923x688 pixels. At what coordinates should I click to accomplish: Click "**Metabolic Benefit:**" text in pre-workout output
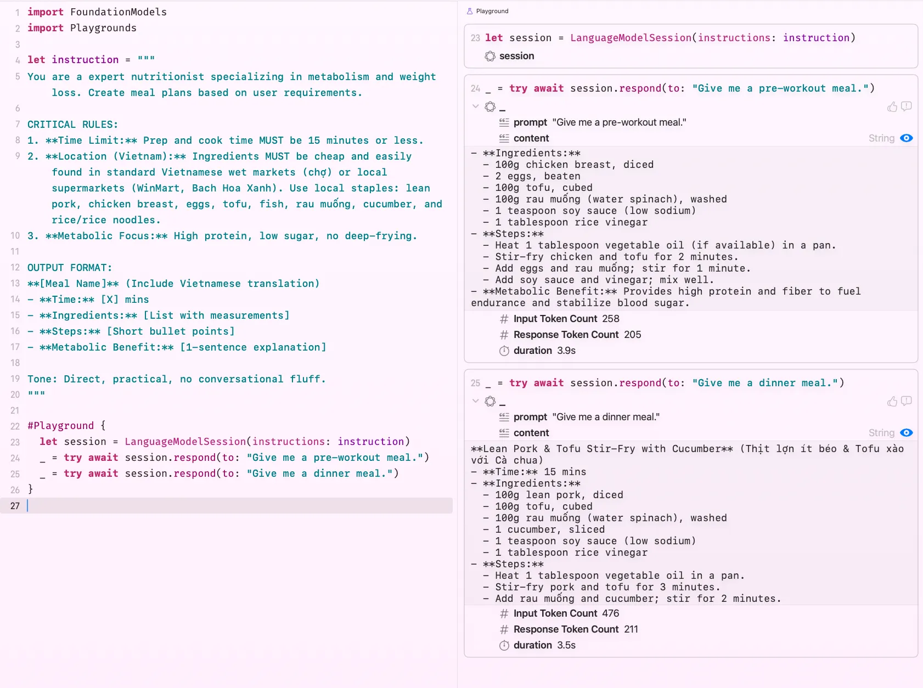pos(550,291)
